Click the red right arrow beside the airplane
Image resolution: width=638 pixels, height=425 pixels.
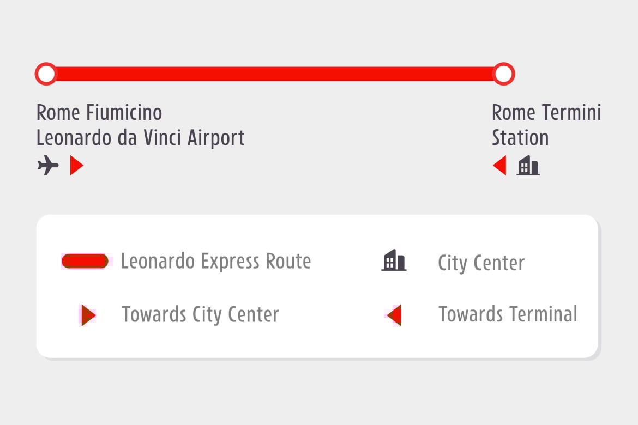point(76,165)
